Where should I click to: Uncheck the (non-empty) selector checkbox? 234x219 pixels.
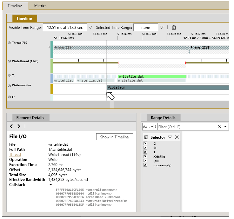point(145,165)
